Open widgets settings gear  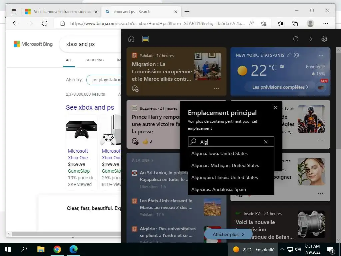click(324, 39)
